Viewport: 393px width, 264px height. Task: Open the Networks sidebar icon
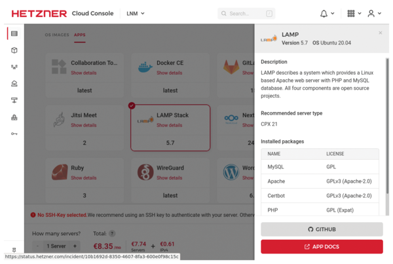coord(14,100)
